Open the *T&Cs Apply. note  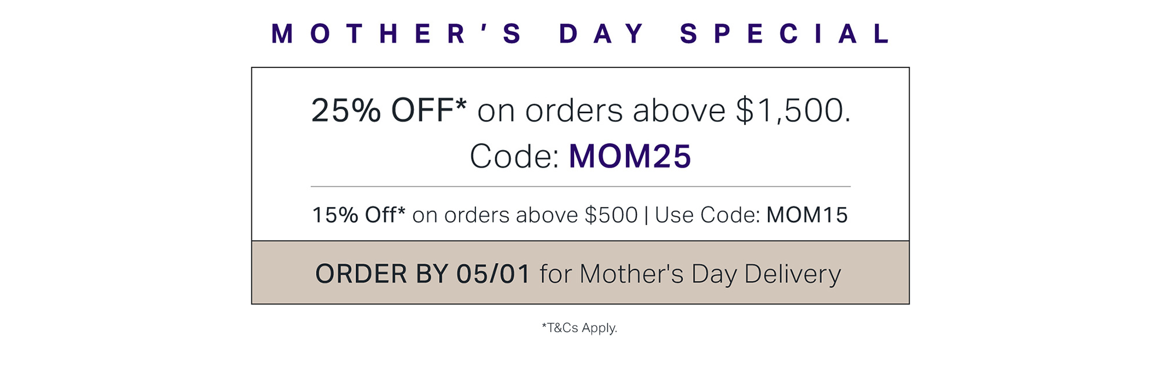[579, 328]
